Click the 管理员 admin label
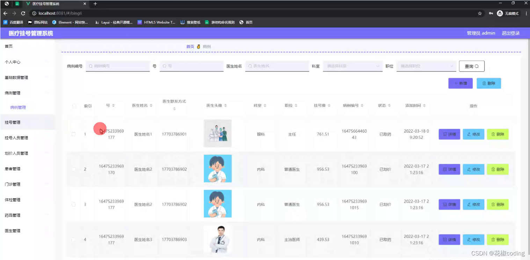The image size is (530, 260). [x=481, y=33]
